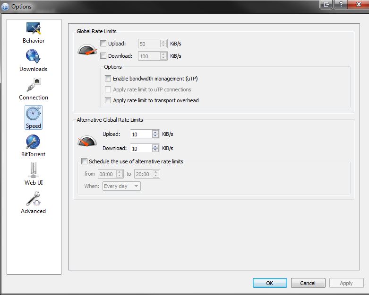This screenshot has height=295, width=369.
Task: Decrease alternative Upload limit with down arrow
Action: coord(155,136)
